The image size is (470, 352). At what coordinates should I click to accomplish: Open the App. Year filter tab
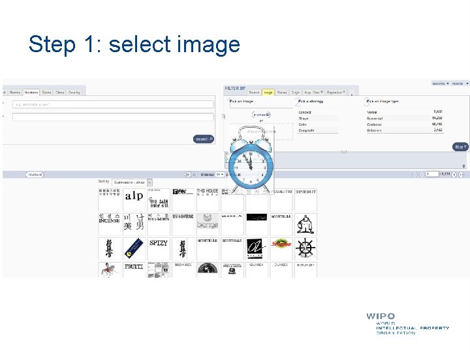coord(313,93)
